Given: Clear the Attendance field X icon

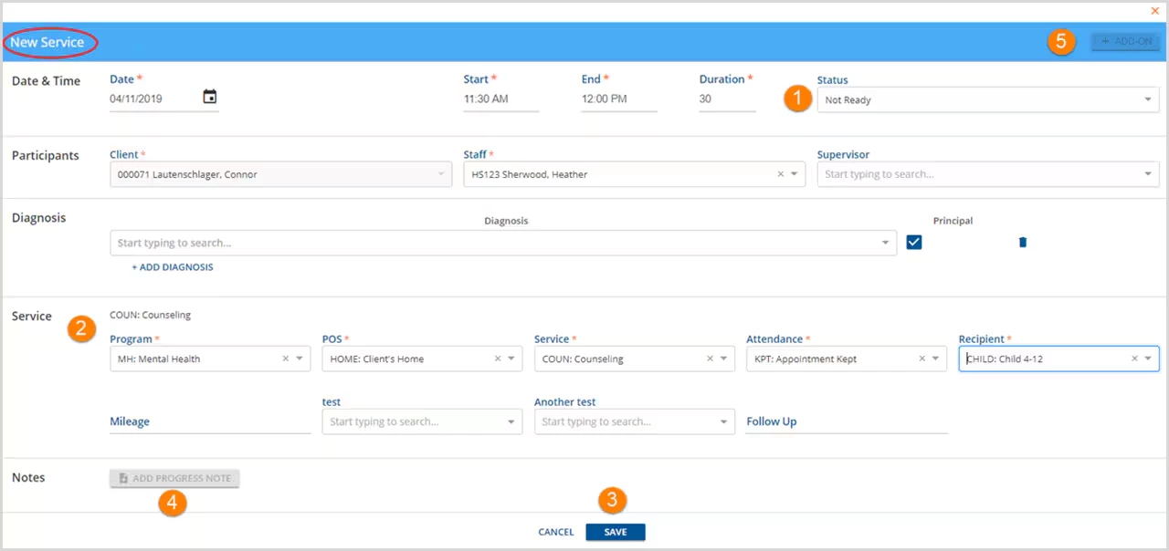Looking at the screenshot, I should (x=922, y=359).
